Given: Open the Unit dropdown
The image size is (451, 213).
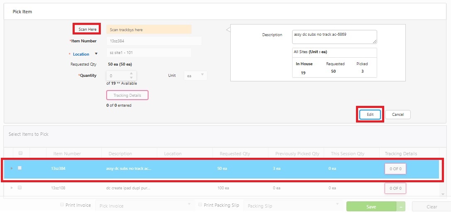Looking at the screenshot, I should (195, 76).
